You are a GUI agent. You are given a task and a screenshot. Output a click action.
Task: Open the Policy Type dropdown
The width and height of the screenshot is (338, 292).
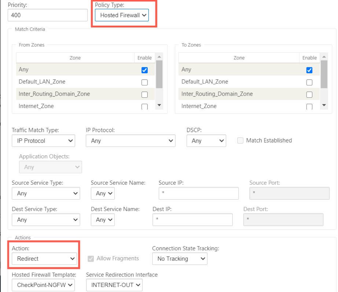point(122,15)
